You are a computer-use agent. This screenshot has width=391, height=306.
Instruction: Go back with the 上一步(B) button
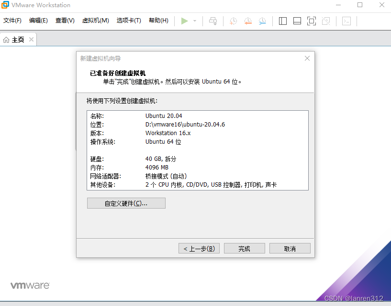click(199, 249)
